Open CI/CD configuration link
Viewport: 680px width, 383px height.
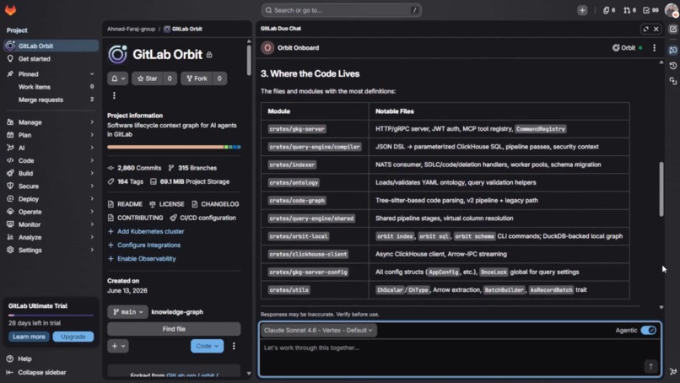click(203, 218)
